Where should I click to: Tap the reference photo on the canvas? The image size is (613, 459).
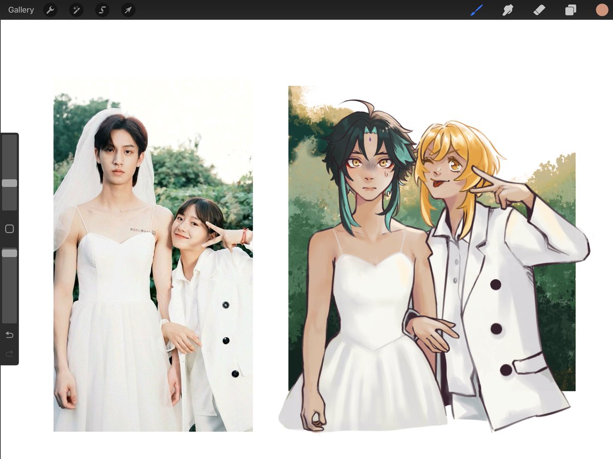[x=153, y=255]
